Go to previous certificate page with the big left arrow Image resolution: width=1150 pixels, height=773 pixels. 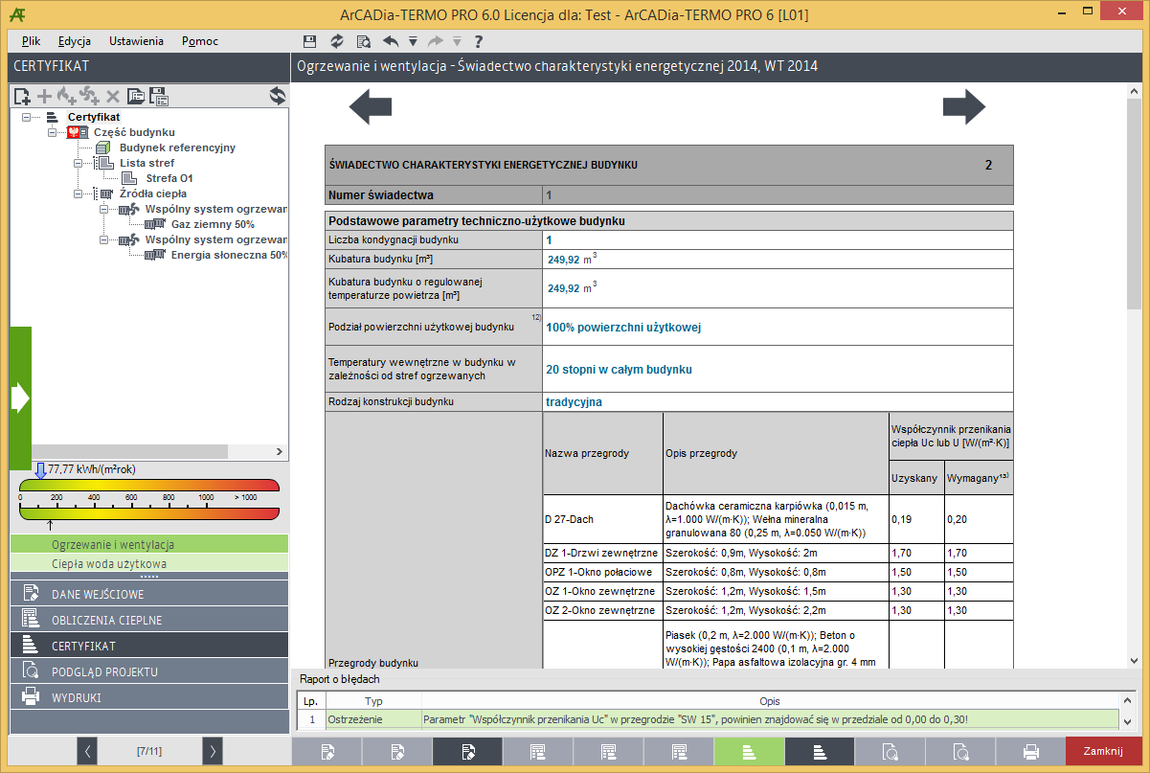click(371, 107)
